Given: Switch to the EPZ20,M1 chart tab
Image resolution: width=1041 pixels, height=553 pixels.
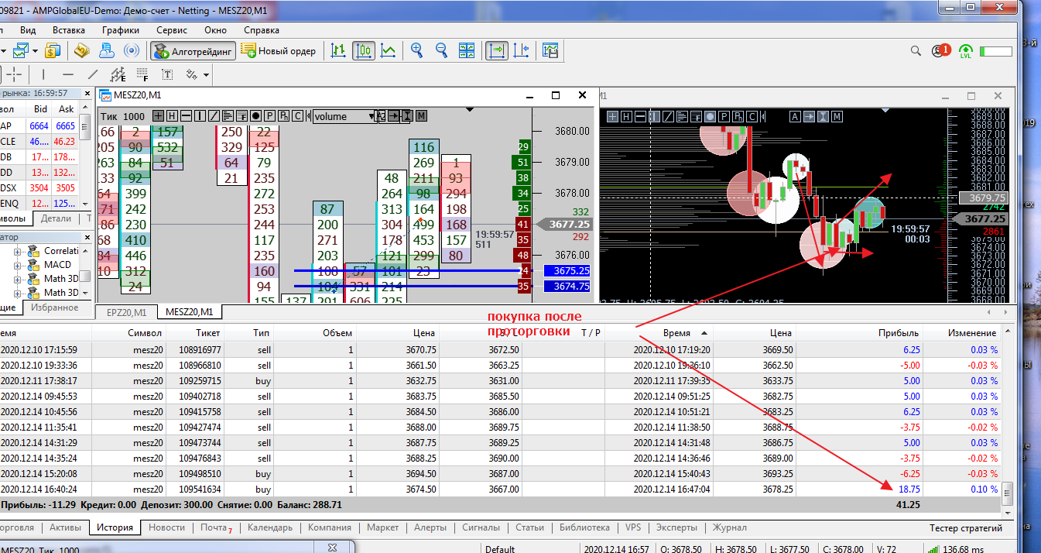Looking at the screenshot, I should coord(125,312).
